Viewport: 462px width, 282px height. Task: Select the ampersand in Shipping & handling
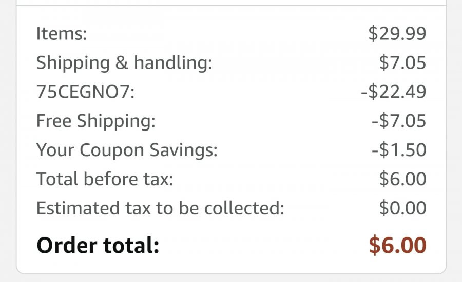pos(121,62)
